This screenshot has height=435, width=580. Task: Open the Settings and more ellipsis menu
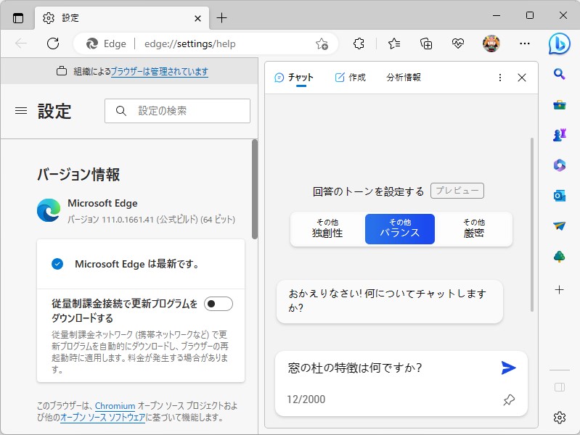(x=525, y=43)
